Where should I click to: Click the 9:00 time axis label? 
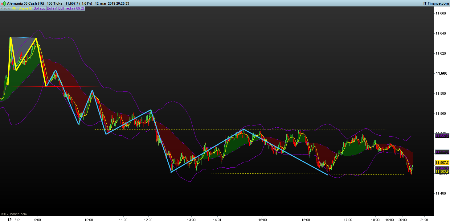click(x=38, y=220)
